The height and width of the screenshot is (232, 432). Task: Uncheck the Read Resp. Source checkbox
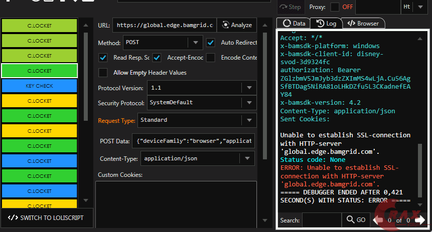tap(103, 58)
